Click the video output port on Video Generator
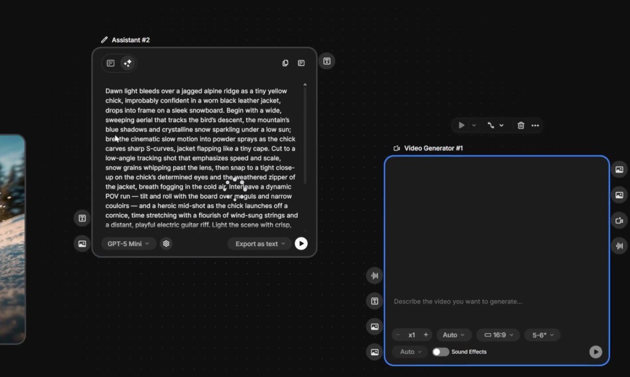This screenshot has height=377, width=630. 619,221
